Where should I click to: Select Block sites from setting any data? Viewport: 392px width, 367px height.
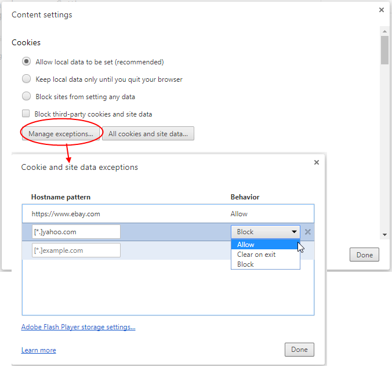(x=26, y=96)
